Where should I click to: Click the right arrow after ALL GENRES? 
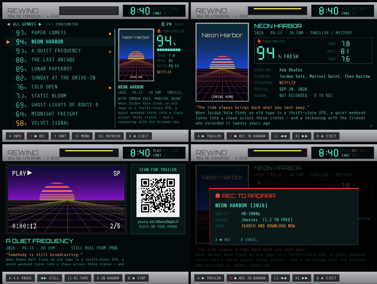[x=40, y=24]
